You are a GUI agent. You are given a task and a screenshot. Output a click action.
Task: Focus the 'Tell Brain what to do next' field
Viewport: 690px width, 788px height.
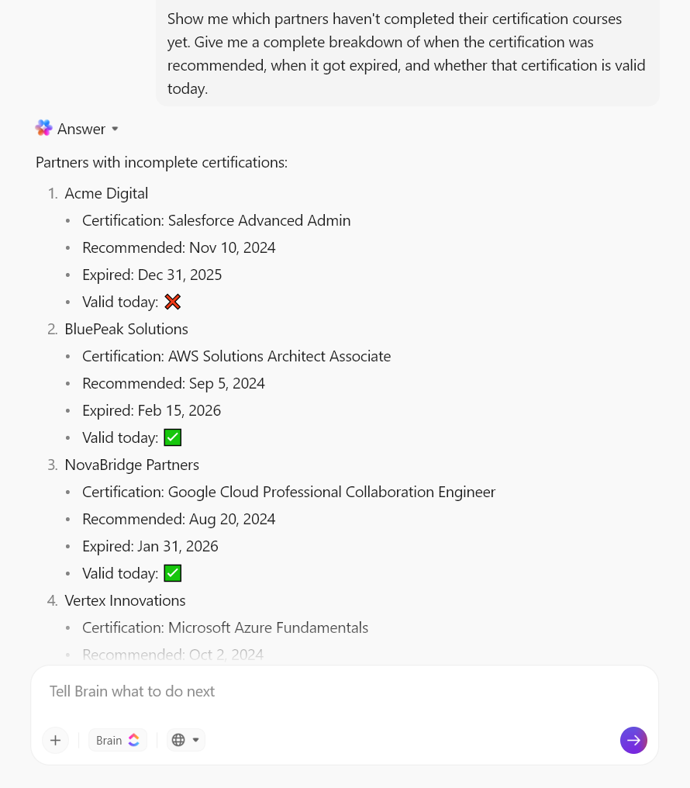pos(341,691)
